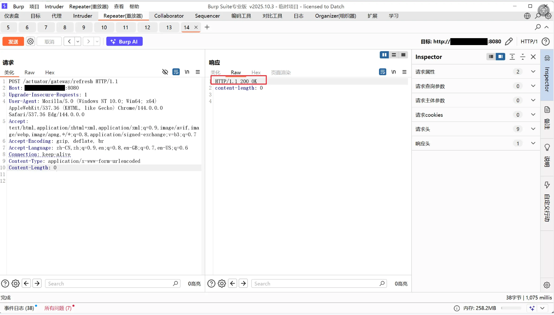Open Repeater help question mark icon
This screenshot has height=315, width=554.
tap(546, 42)
